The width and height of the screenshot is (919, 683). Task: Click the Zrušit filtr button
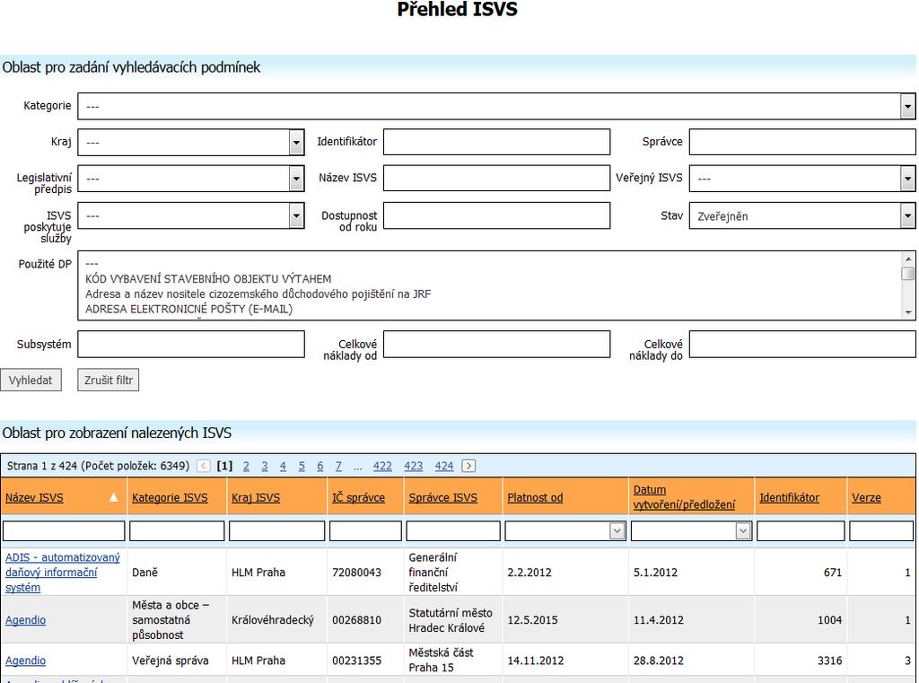[109, 380]
